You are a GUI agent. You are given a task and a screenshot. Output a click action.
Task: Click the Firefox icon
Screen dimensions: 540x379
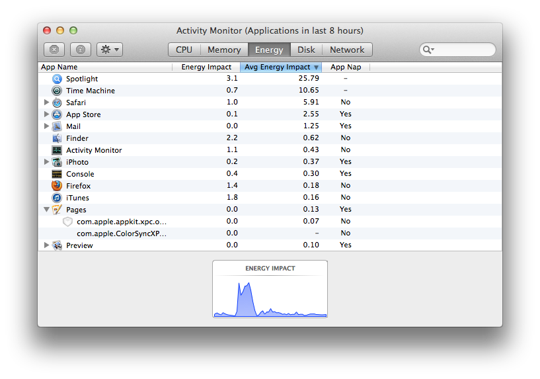point(57,186)
